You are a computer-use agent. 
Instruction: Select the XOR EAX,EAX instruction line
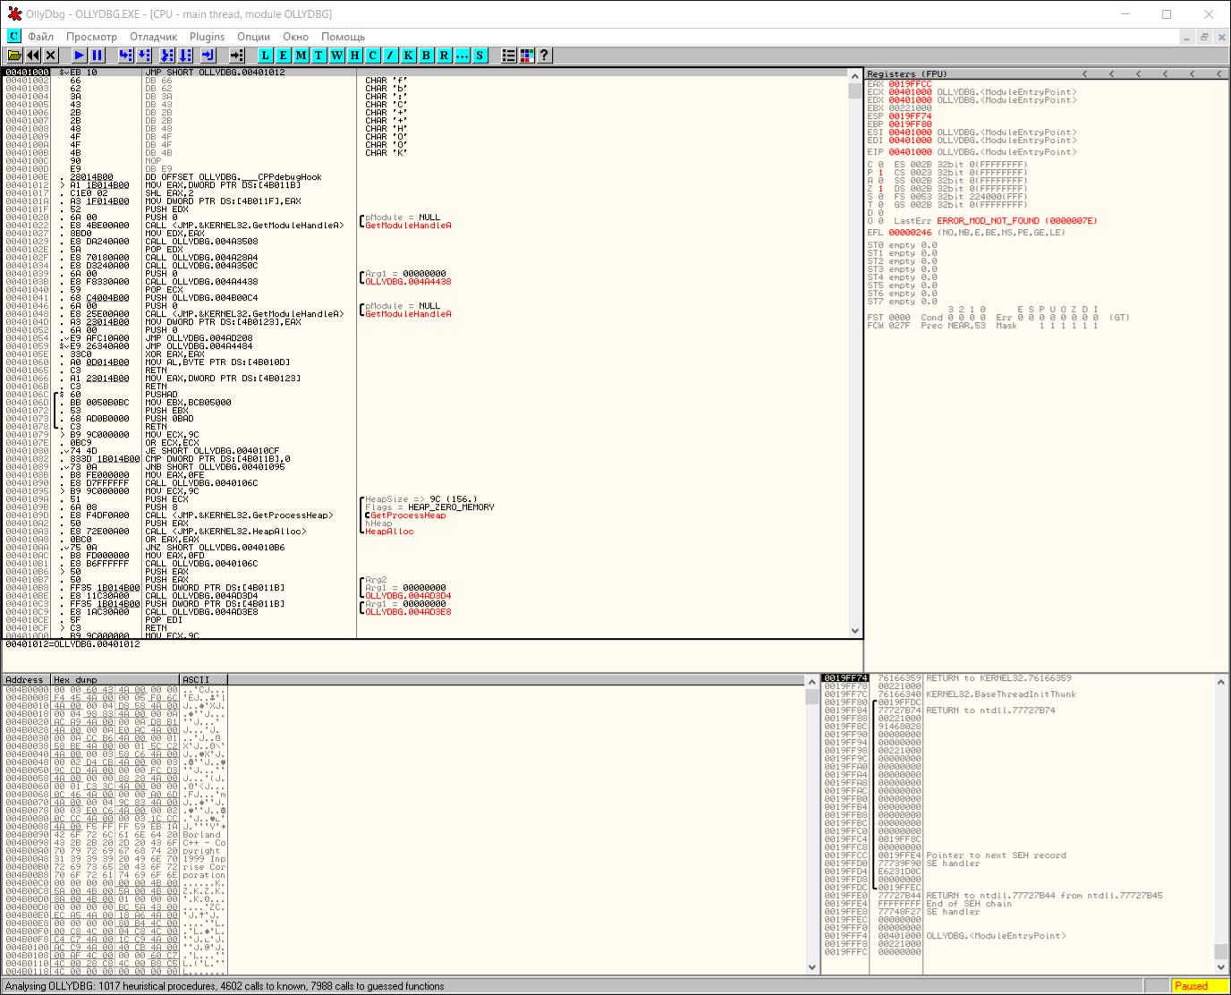coord(427,354)
